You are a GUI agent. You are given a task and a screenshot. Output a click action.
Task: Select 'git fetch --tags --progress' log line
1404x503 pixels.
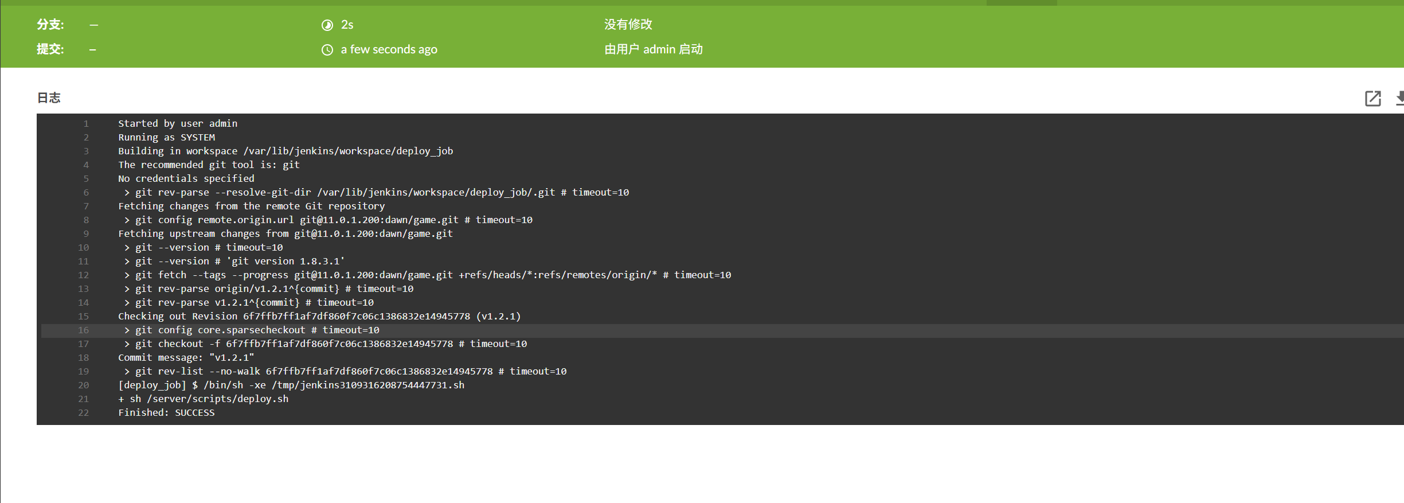(428, 275)
